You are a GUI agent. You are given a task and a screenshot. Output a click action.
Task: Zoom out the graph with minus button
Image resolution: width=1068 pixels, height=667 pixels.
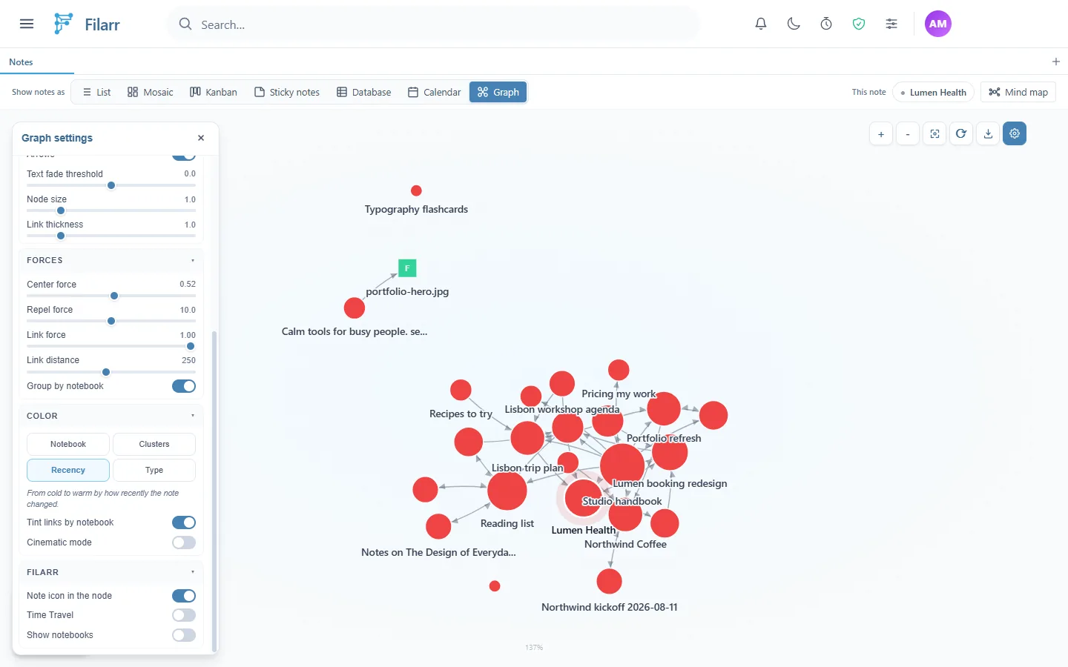[x=908, y=134]
